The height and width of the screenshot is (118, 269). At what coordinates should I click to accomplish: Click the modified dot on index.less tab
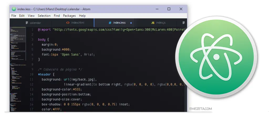pyautogui.click(x=131, y=23)
